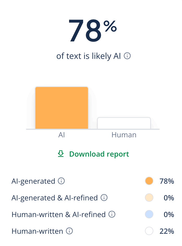The height and width of the screenshot is (246, 182).
Task: Open info tooltip for AI-generated row
Action: coord(61,181)
